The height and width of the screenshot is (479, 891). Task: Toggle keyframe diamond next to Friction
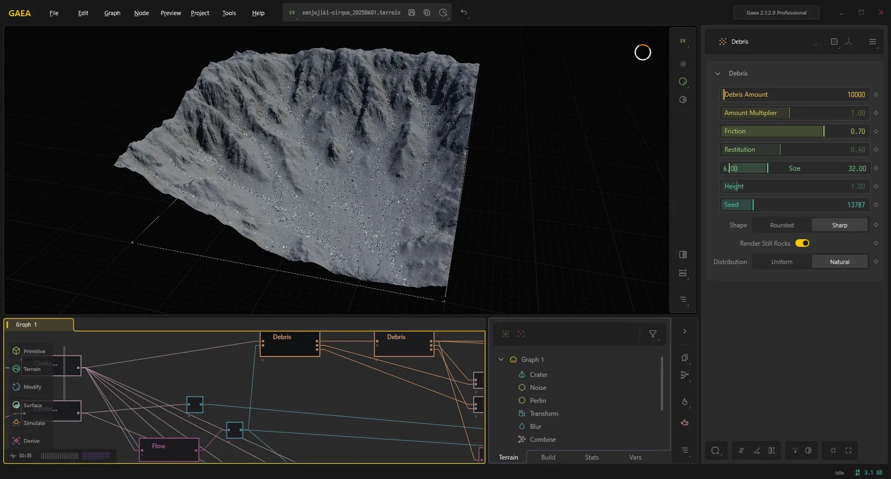(x=876, y=131)
